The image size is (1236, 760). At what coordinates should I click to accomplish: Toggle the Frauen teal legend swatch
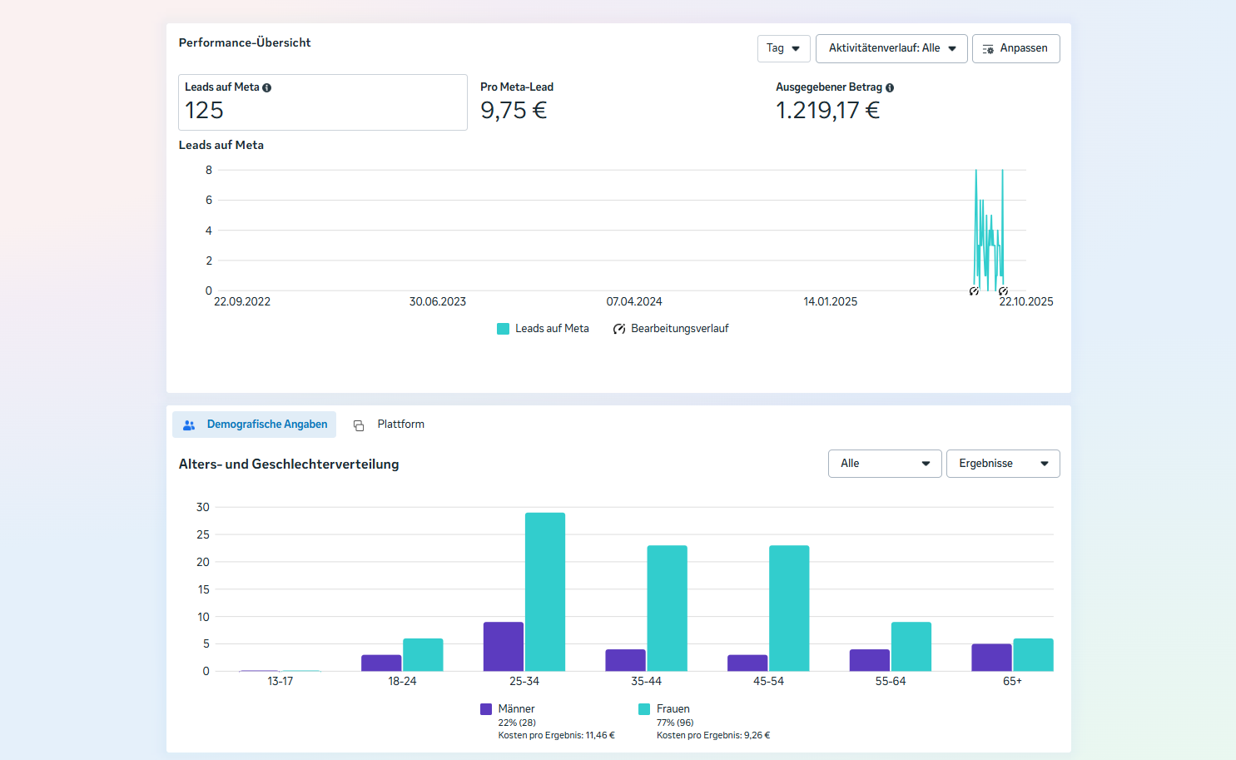644,709
